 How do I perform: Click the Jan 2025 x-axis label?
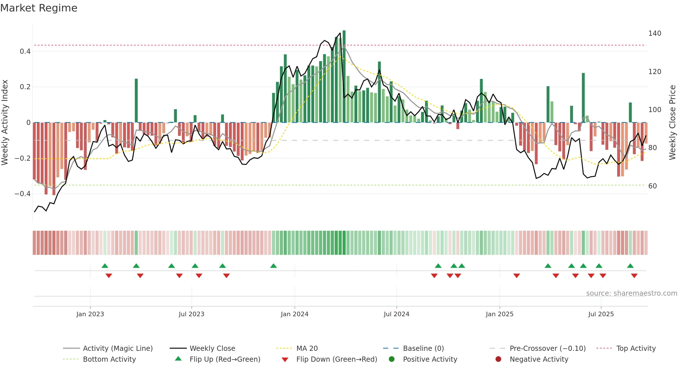point(500,314)
